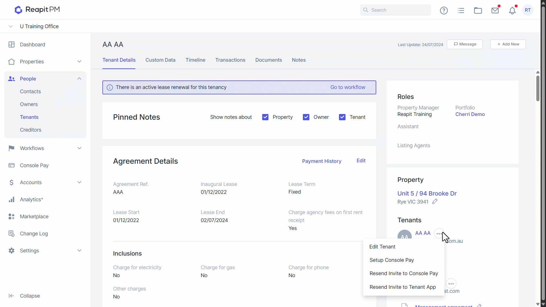Click the pencil icon beside Rye VIC 3941

pyautogui.click(x=435, y=201)
